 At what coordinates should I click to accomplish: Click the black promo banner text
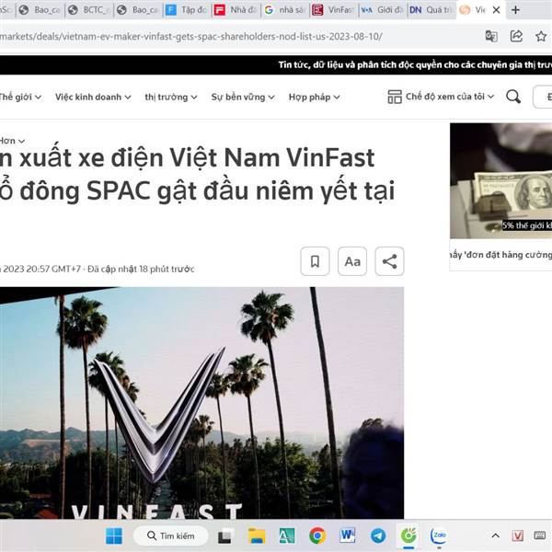[x=415, y=64]
